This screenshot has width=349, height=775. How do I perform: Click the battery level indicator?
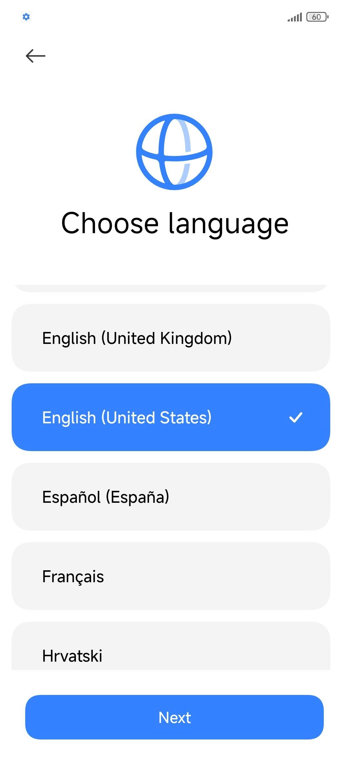coord(317,17)
